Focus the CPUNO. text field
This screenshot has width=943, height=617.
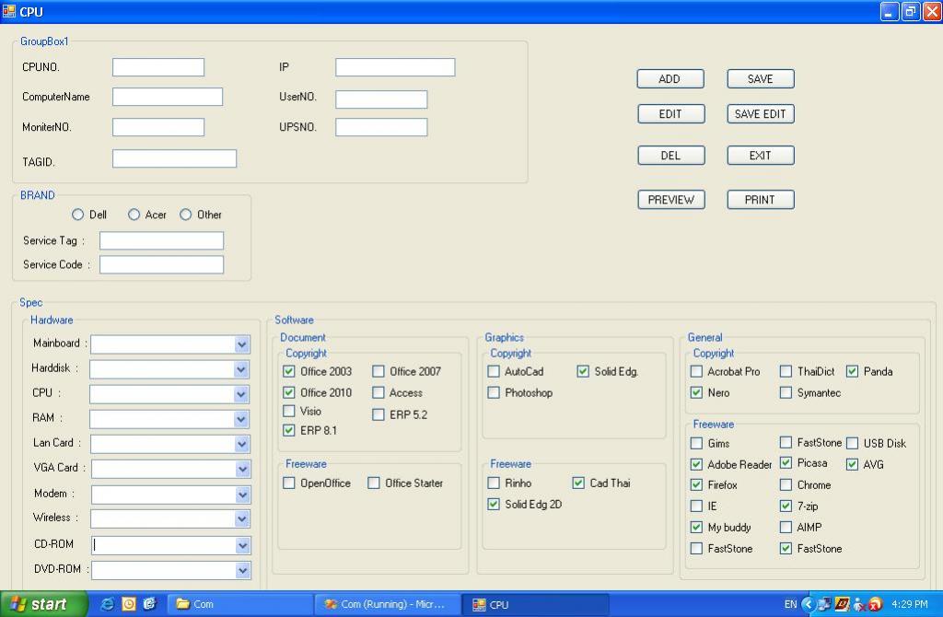pyautogui.click(x=158, y=66)
